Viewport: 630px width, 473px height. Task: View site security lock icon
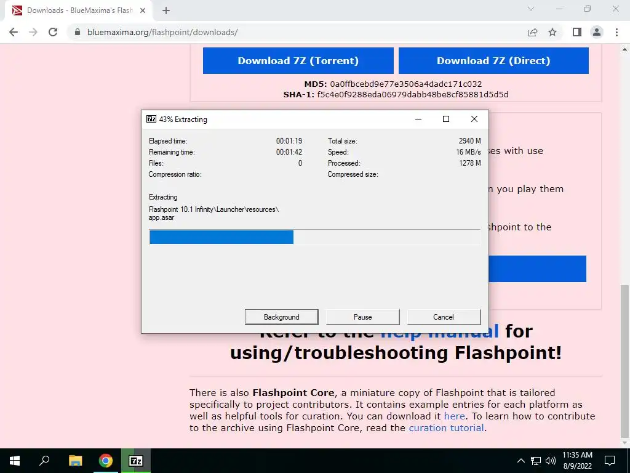pos(78,32)
